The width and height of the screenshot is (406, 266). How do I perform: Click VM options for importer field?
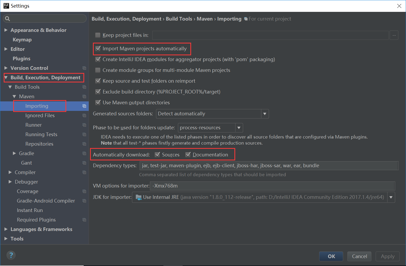click(272, 186)
